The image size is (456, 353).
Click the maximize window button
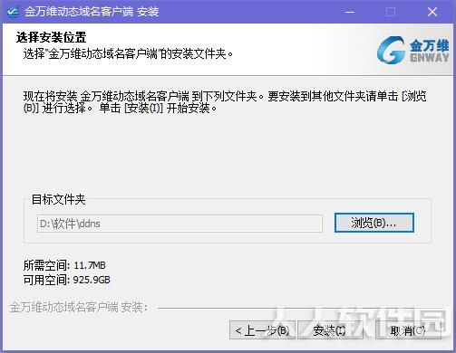point(391,12)
